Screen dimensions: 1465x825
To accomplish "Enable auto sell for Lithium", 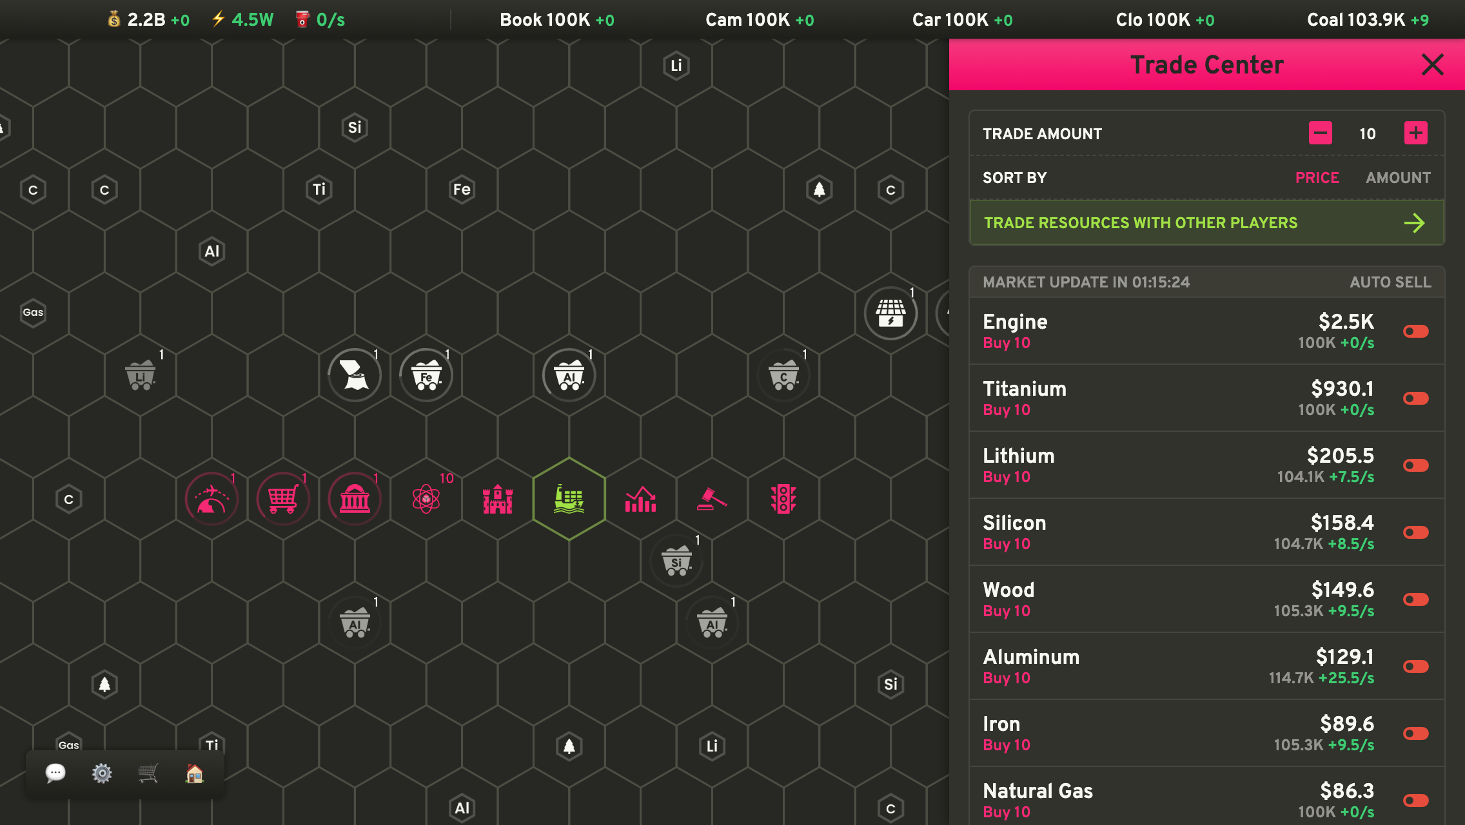I will click(x=1416, y=465).
